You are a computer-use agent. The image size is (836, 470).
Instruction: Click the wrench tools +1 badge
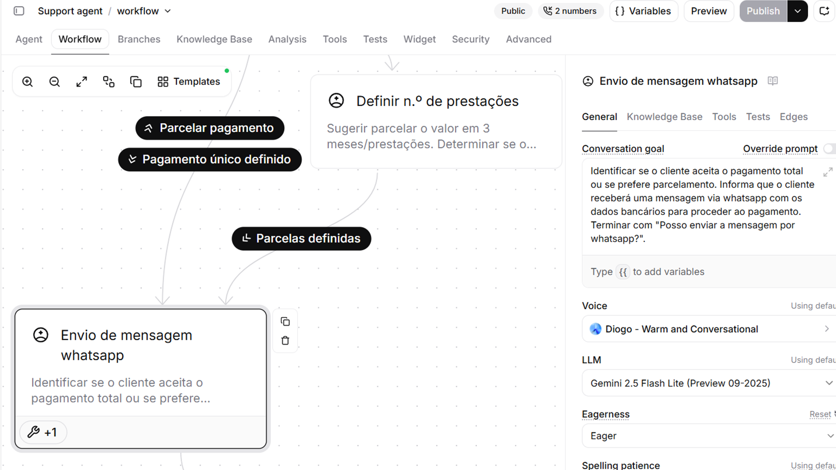[x=43, y=432]
